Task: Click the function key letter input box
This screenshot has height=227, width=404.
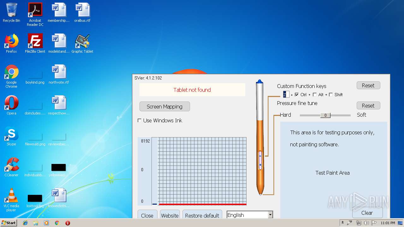Action: (286, 94)
